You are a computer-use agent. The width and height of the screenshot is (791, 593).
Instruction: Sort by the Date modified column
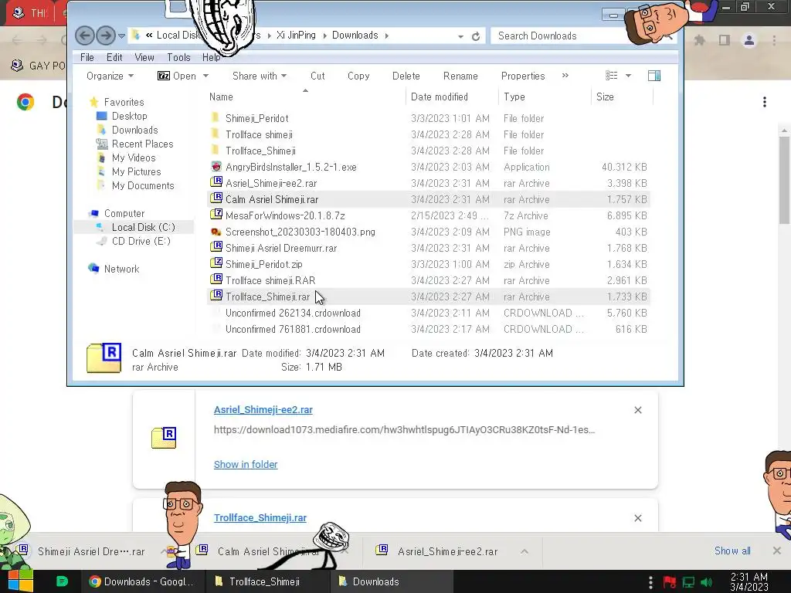440,97
